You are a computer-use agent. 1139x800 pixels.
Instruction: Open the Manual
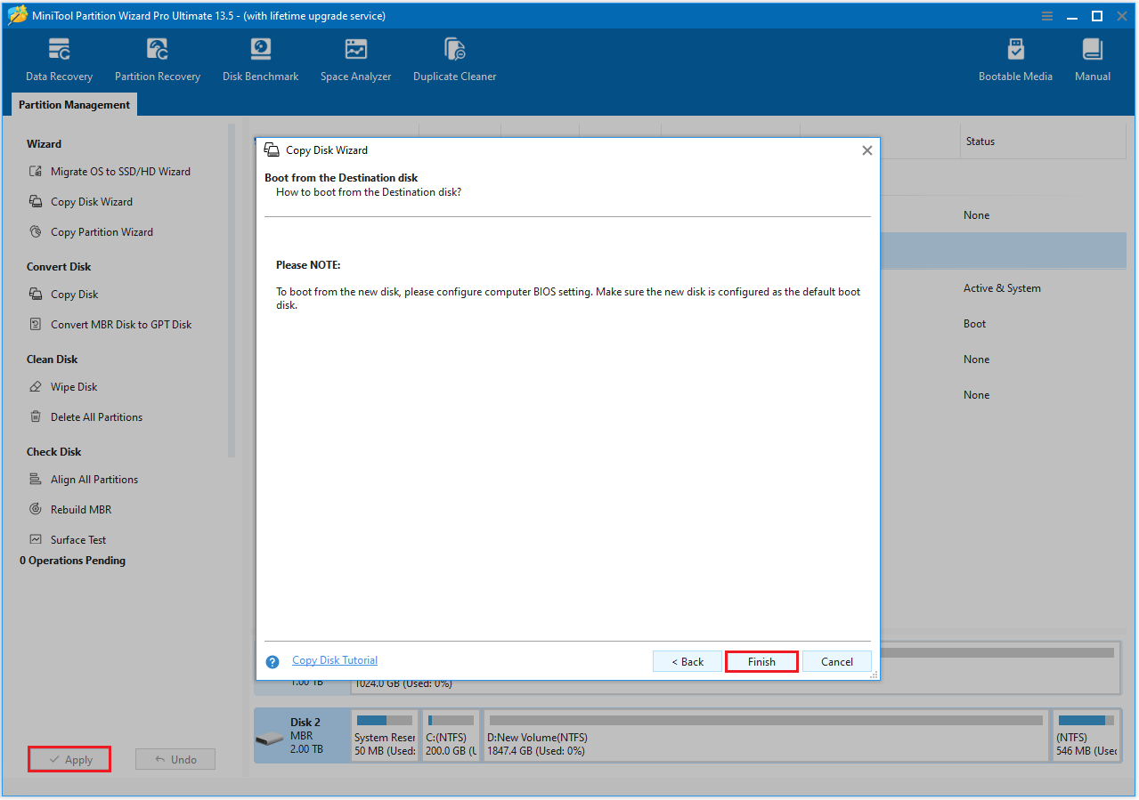[x=1092, y=58]
